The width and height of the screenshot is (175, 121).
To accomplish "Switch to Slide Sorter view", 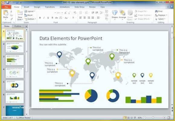I will coord(129,118).
